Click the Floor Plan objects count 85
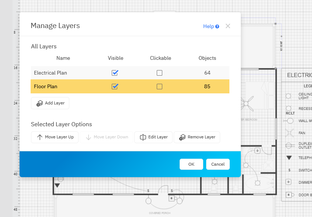The height and width of the screenshot is (217, 312). point(207,86)
